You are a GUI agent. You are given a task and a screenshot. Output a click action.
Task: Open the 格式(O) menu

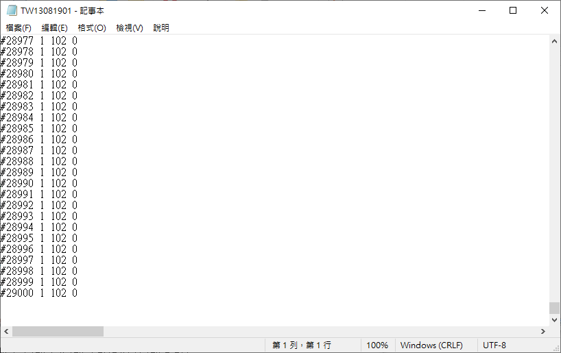point(92,28)
